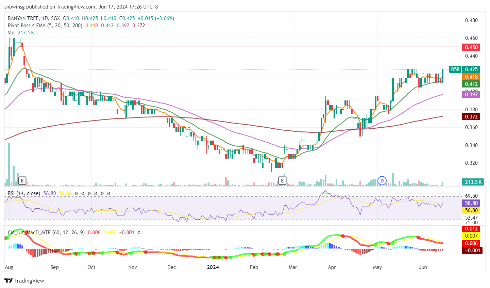Click the green 0.425 last price label
The width and height of the screenshot is (490, 288).
point(471,69)
